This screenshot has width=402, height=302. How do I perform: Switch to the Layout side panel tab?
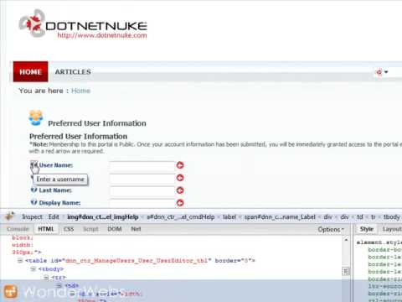pos(392,229)
